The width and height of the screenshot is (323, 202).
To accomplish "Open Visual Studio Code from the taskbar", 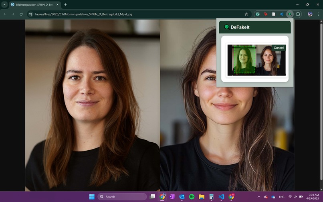I will coord(221,197).
